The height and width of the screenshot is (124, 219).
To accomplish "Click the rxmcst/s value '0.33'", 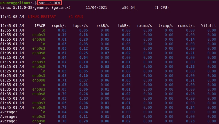I will pos(190,67).
